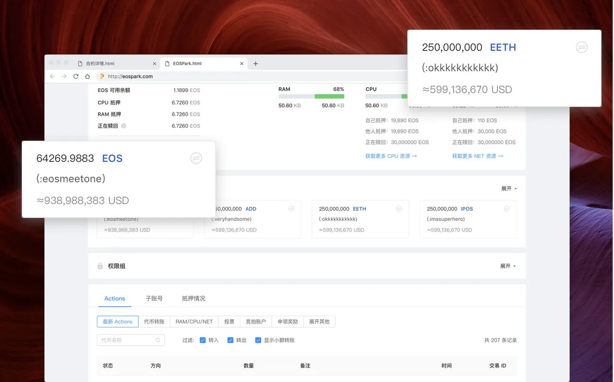
Task: Click the swap icon on EOS popup card
Action: [196, 158]
